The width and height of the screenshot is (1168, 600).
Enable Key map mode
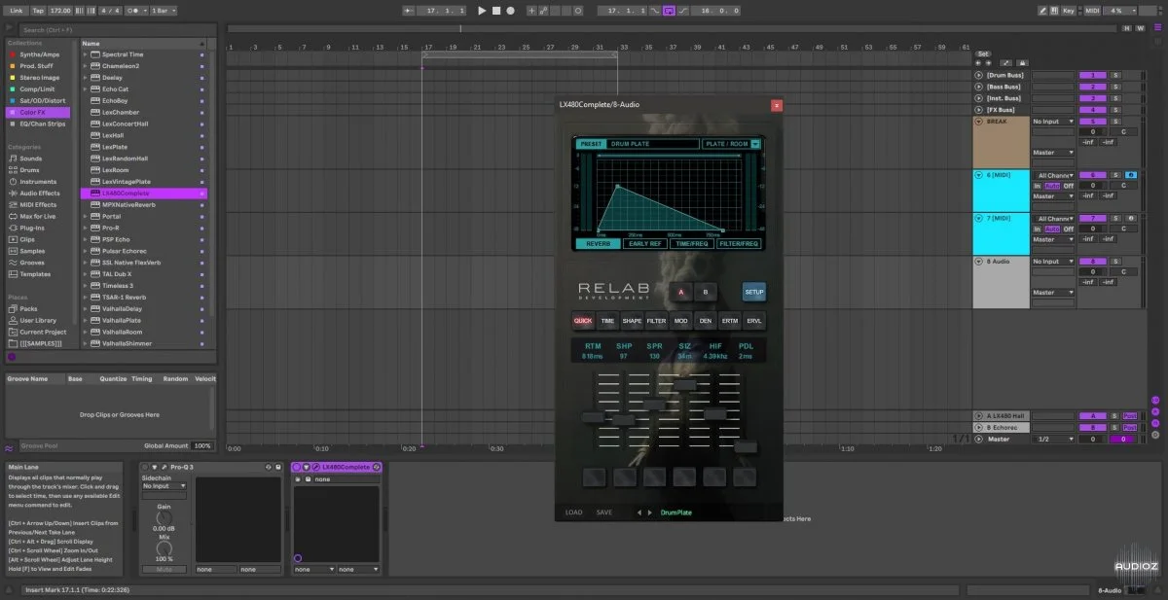coord(1068,10)
